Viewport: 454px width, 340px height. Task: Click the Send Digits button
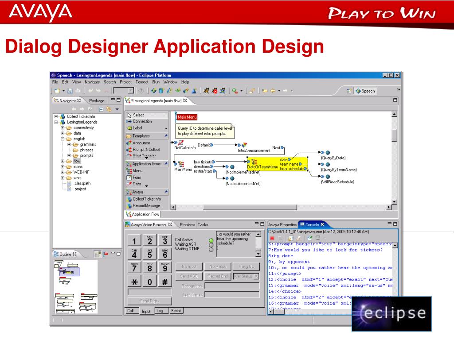pos(150,301)
